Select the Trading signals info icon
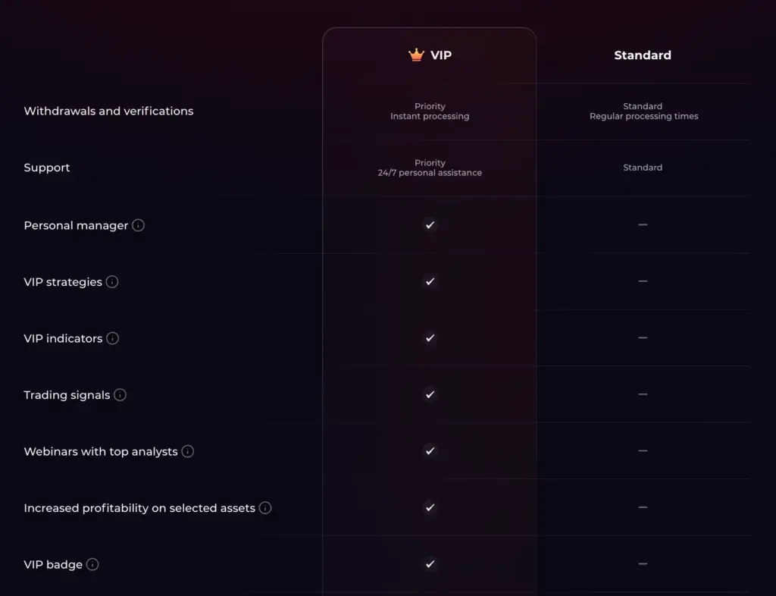Screen dimensions: 776x596 pos(121,394)
